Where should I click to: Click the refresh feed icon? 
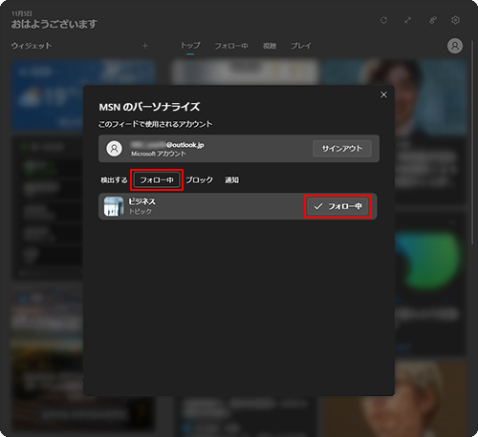click(x=383, y=20)
